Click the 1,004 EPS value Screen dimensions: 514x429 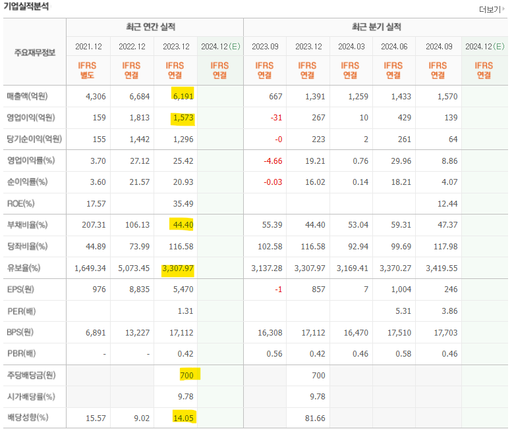[401, 290]
